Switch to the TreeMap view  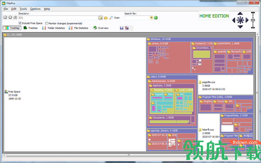pyautogui.click(x=12, y=28)
